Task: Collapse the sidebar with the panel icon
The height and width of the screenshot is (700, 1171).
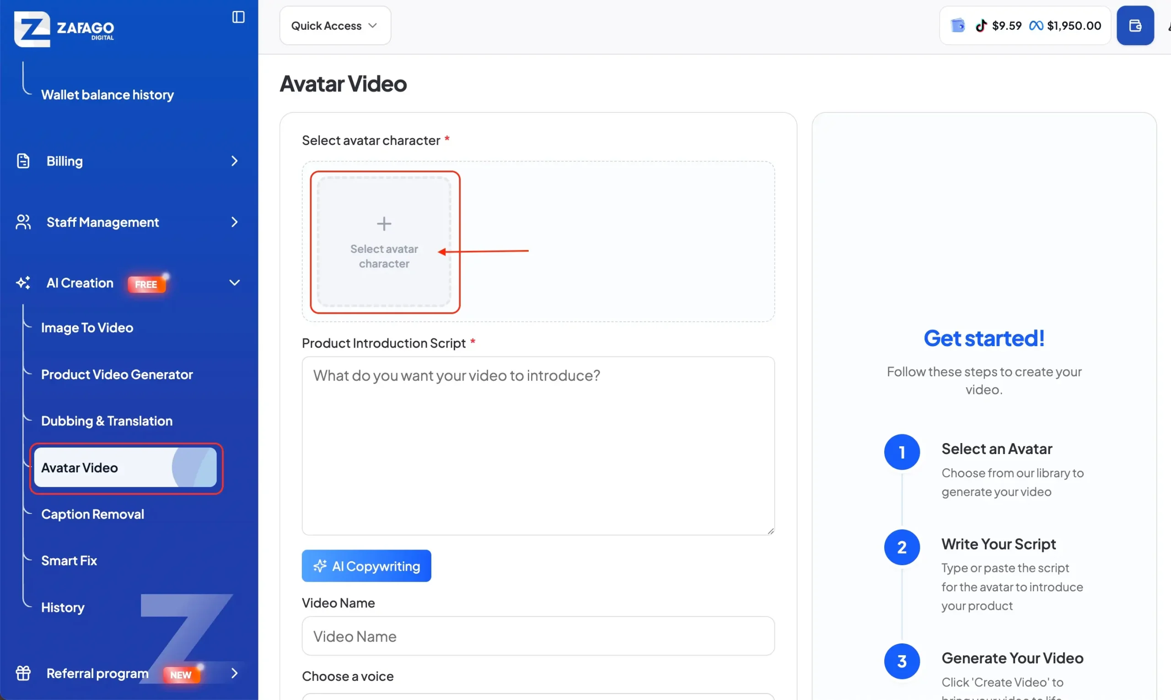Action: coord(238,17)
